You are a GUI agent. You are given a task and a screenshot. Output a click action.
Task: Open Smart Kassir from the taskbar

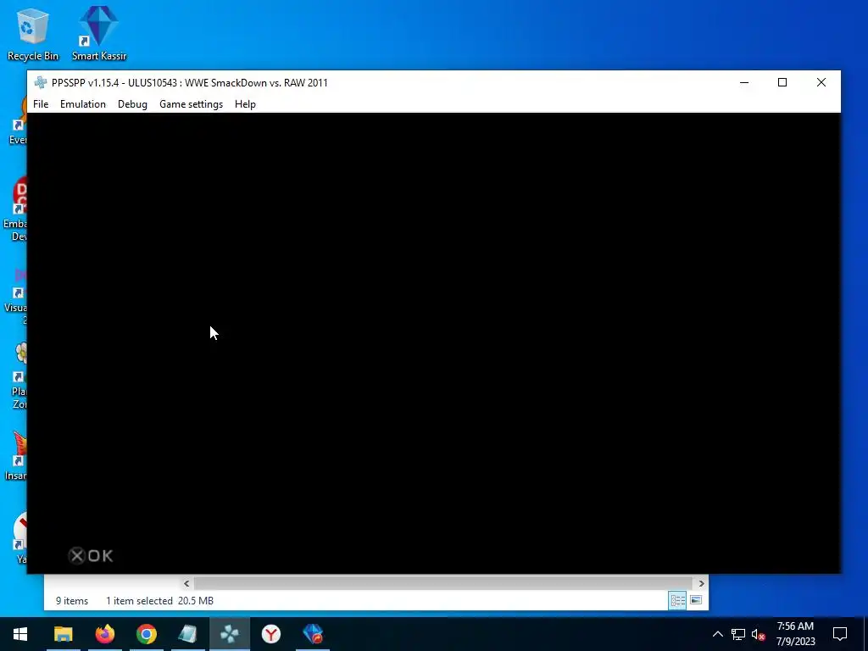313,634
